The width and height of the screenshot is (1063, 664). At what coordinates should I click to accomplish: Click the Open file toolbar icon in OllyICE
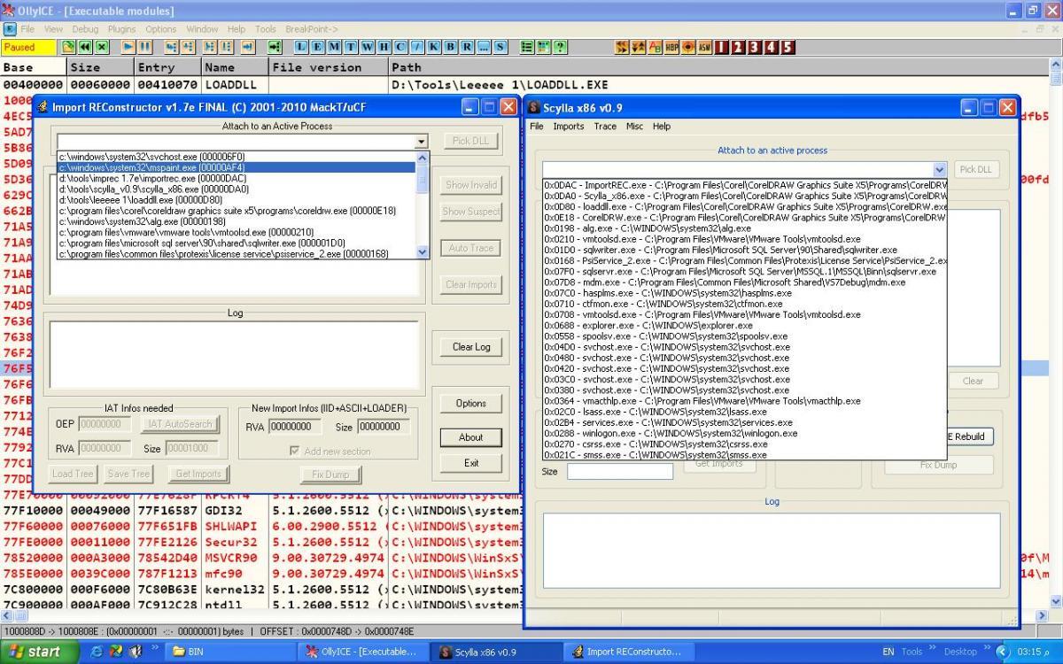pyautogui.click(x=66, y=47)
